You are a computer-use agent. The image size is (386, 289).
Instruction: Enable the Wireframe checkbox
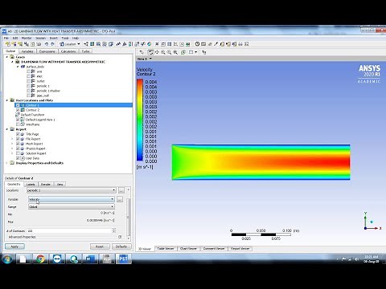(18, 124)
